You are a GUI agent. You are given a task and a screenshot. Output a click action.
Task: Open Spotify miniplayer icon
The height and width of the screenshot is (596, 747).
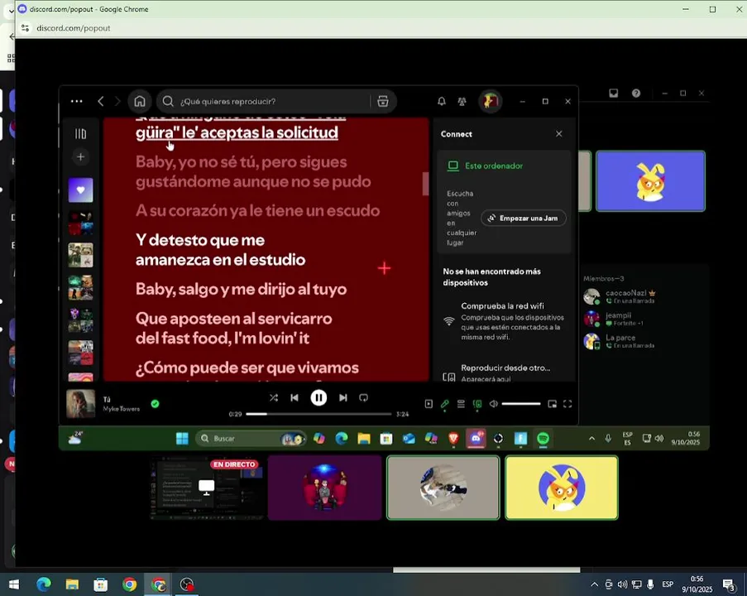(552, 404)
